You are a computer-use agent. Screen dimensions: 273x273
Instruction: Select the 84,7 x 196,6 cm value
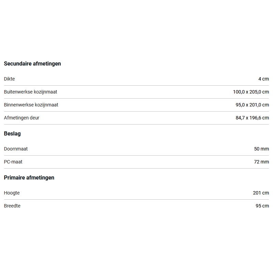coord(252,118)
